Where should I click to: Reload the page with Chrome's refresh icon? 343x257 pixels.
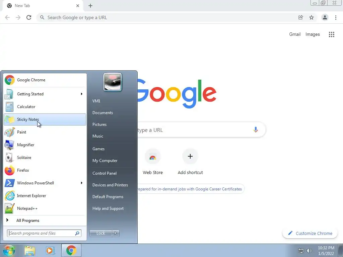(x=29, y=17)
